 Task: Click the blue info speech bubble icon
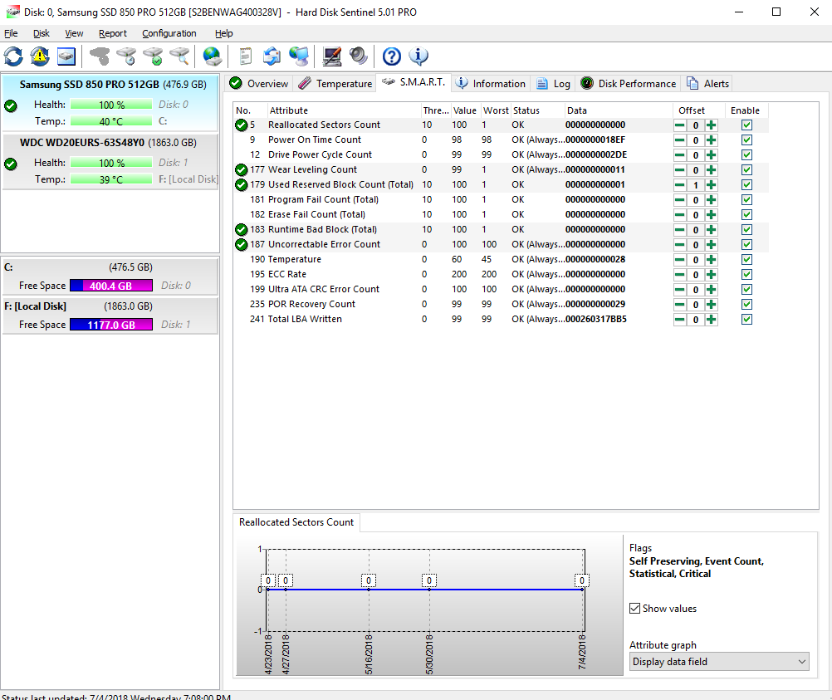[418, 56]
